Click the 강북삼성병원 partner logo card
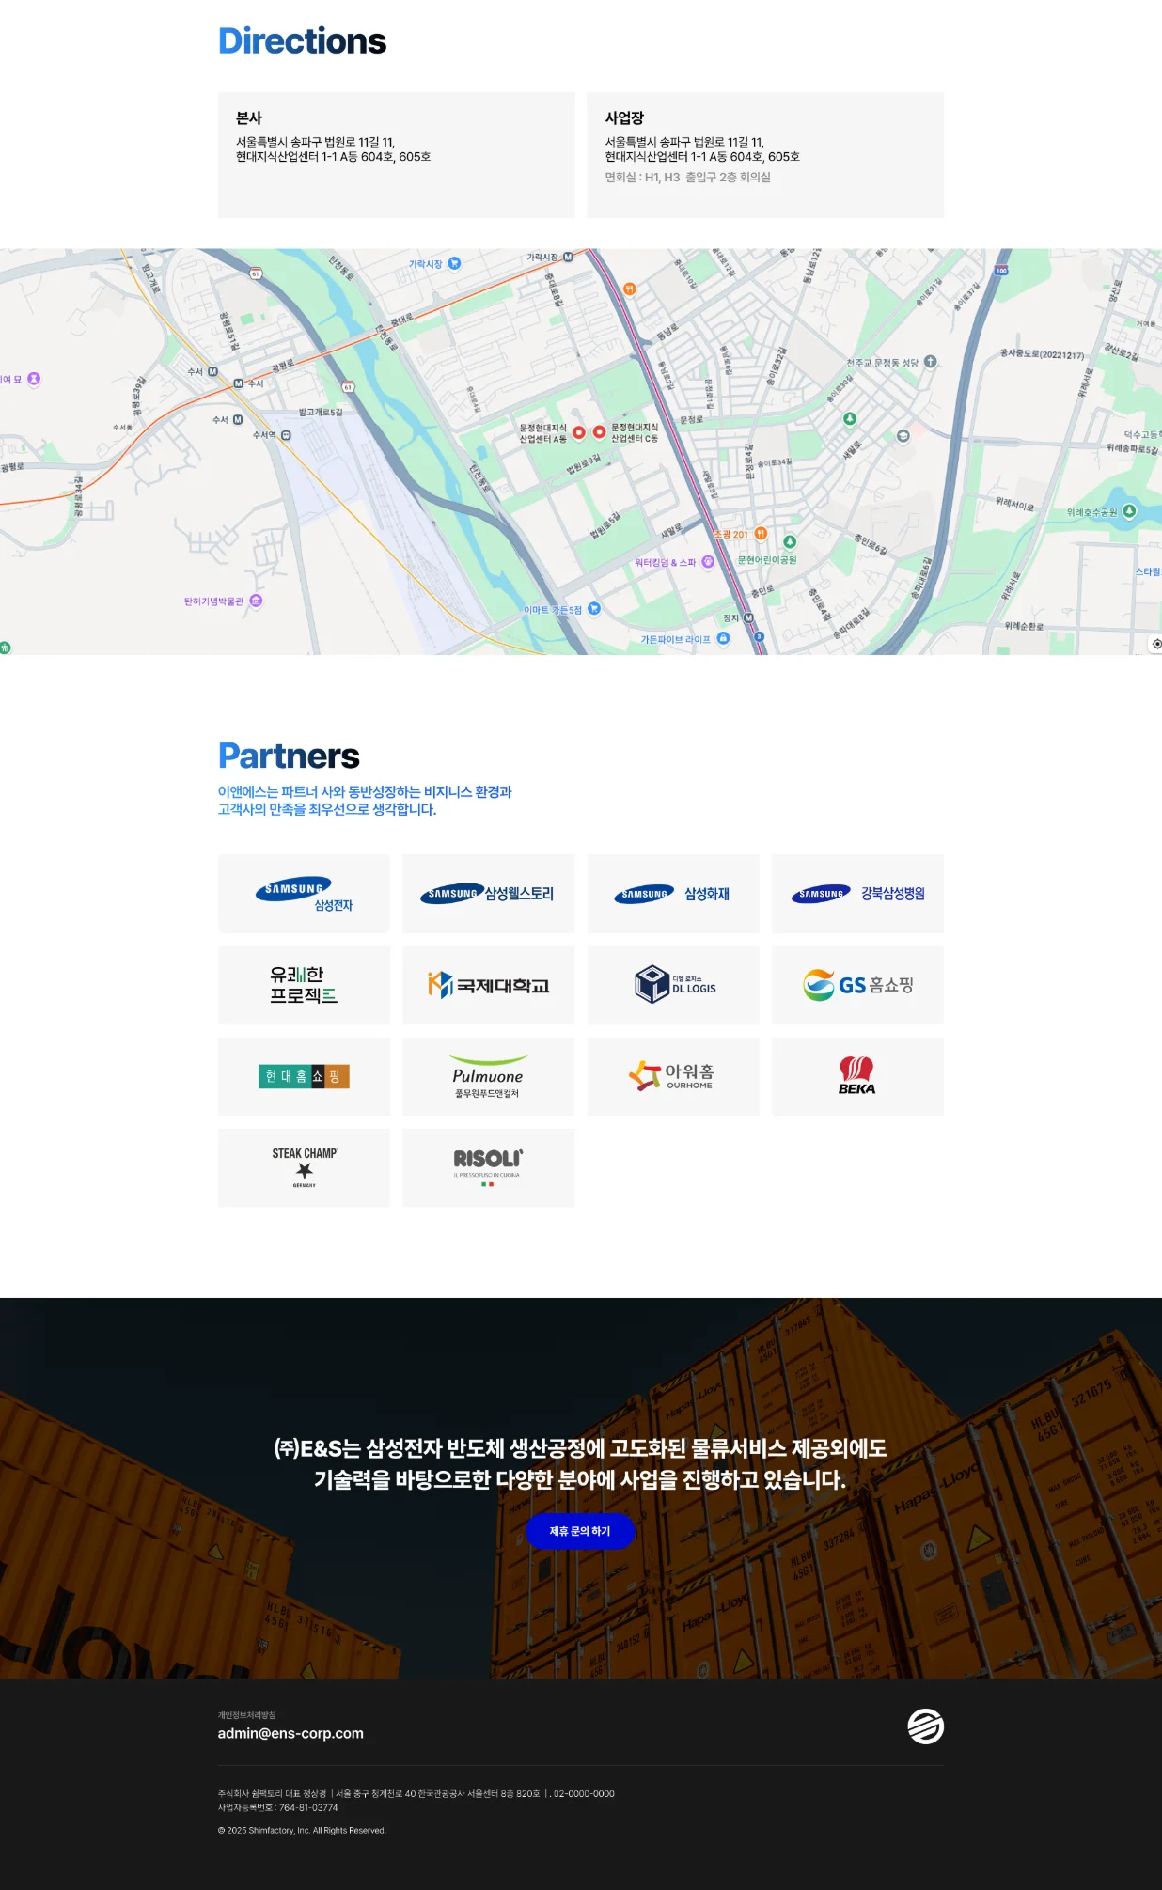The image size is (1162, 1890). (857, 894)
